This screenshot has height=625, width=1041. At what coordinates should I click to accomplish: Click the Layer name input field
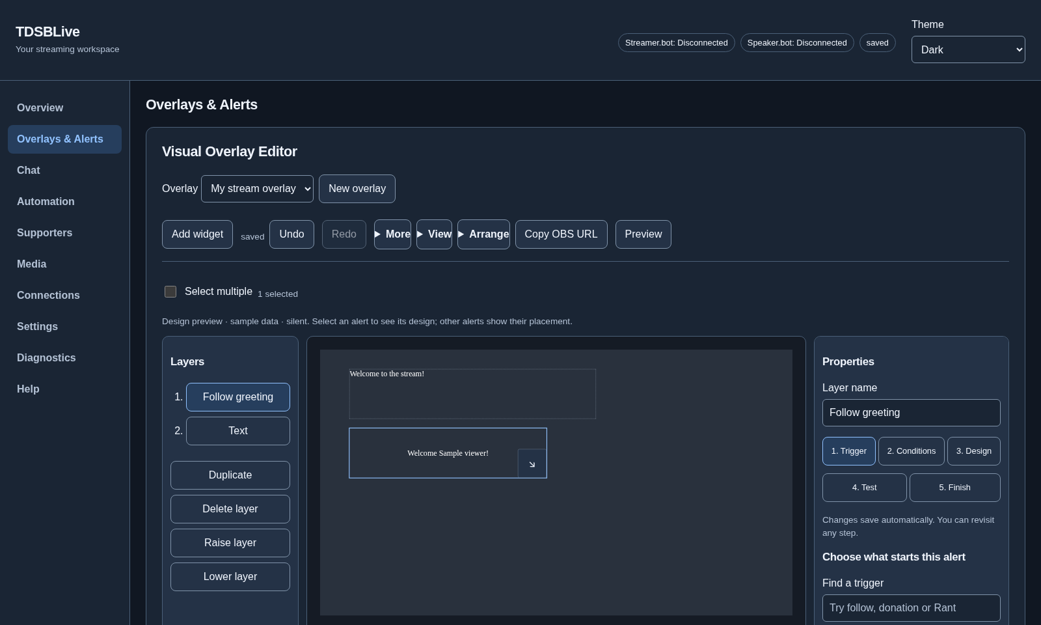(x=912, y=413)
